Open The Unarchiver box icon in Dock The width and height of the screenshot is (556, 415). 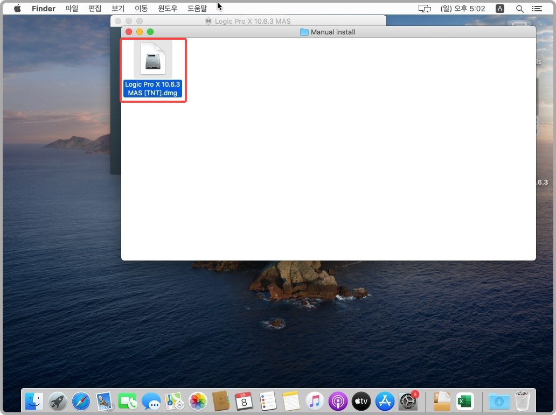441,402
